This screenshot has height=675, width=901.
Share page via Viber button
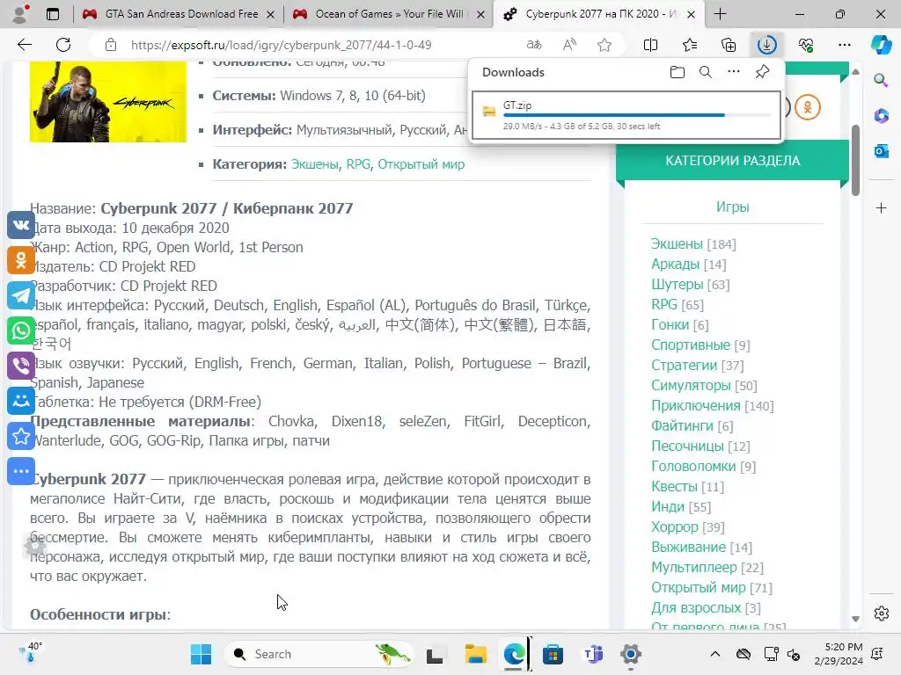tap(21, 366)
